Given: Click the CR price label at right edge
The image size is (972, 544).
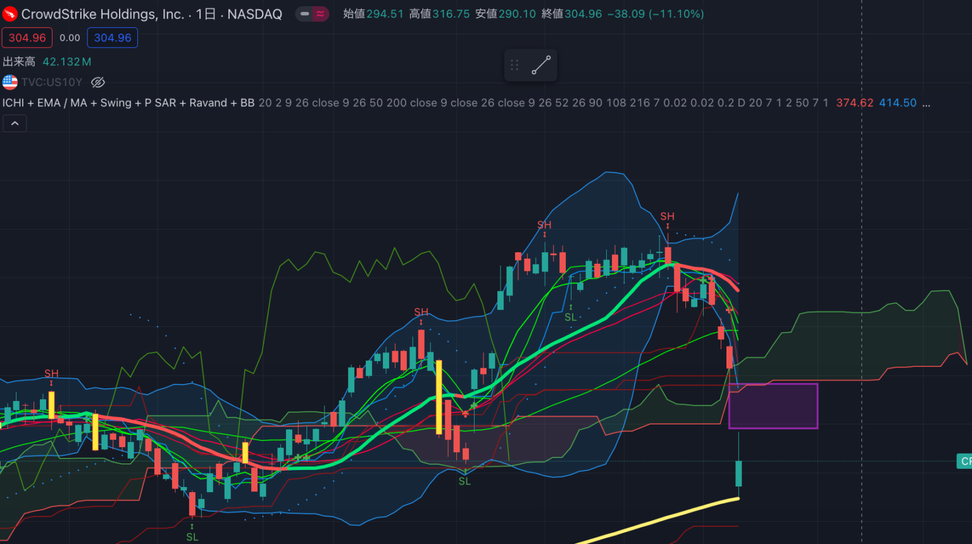Looking at the screenshot, I should pyautogui.click(x=964, y=461).
